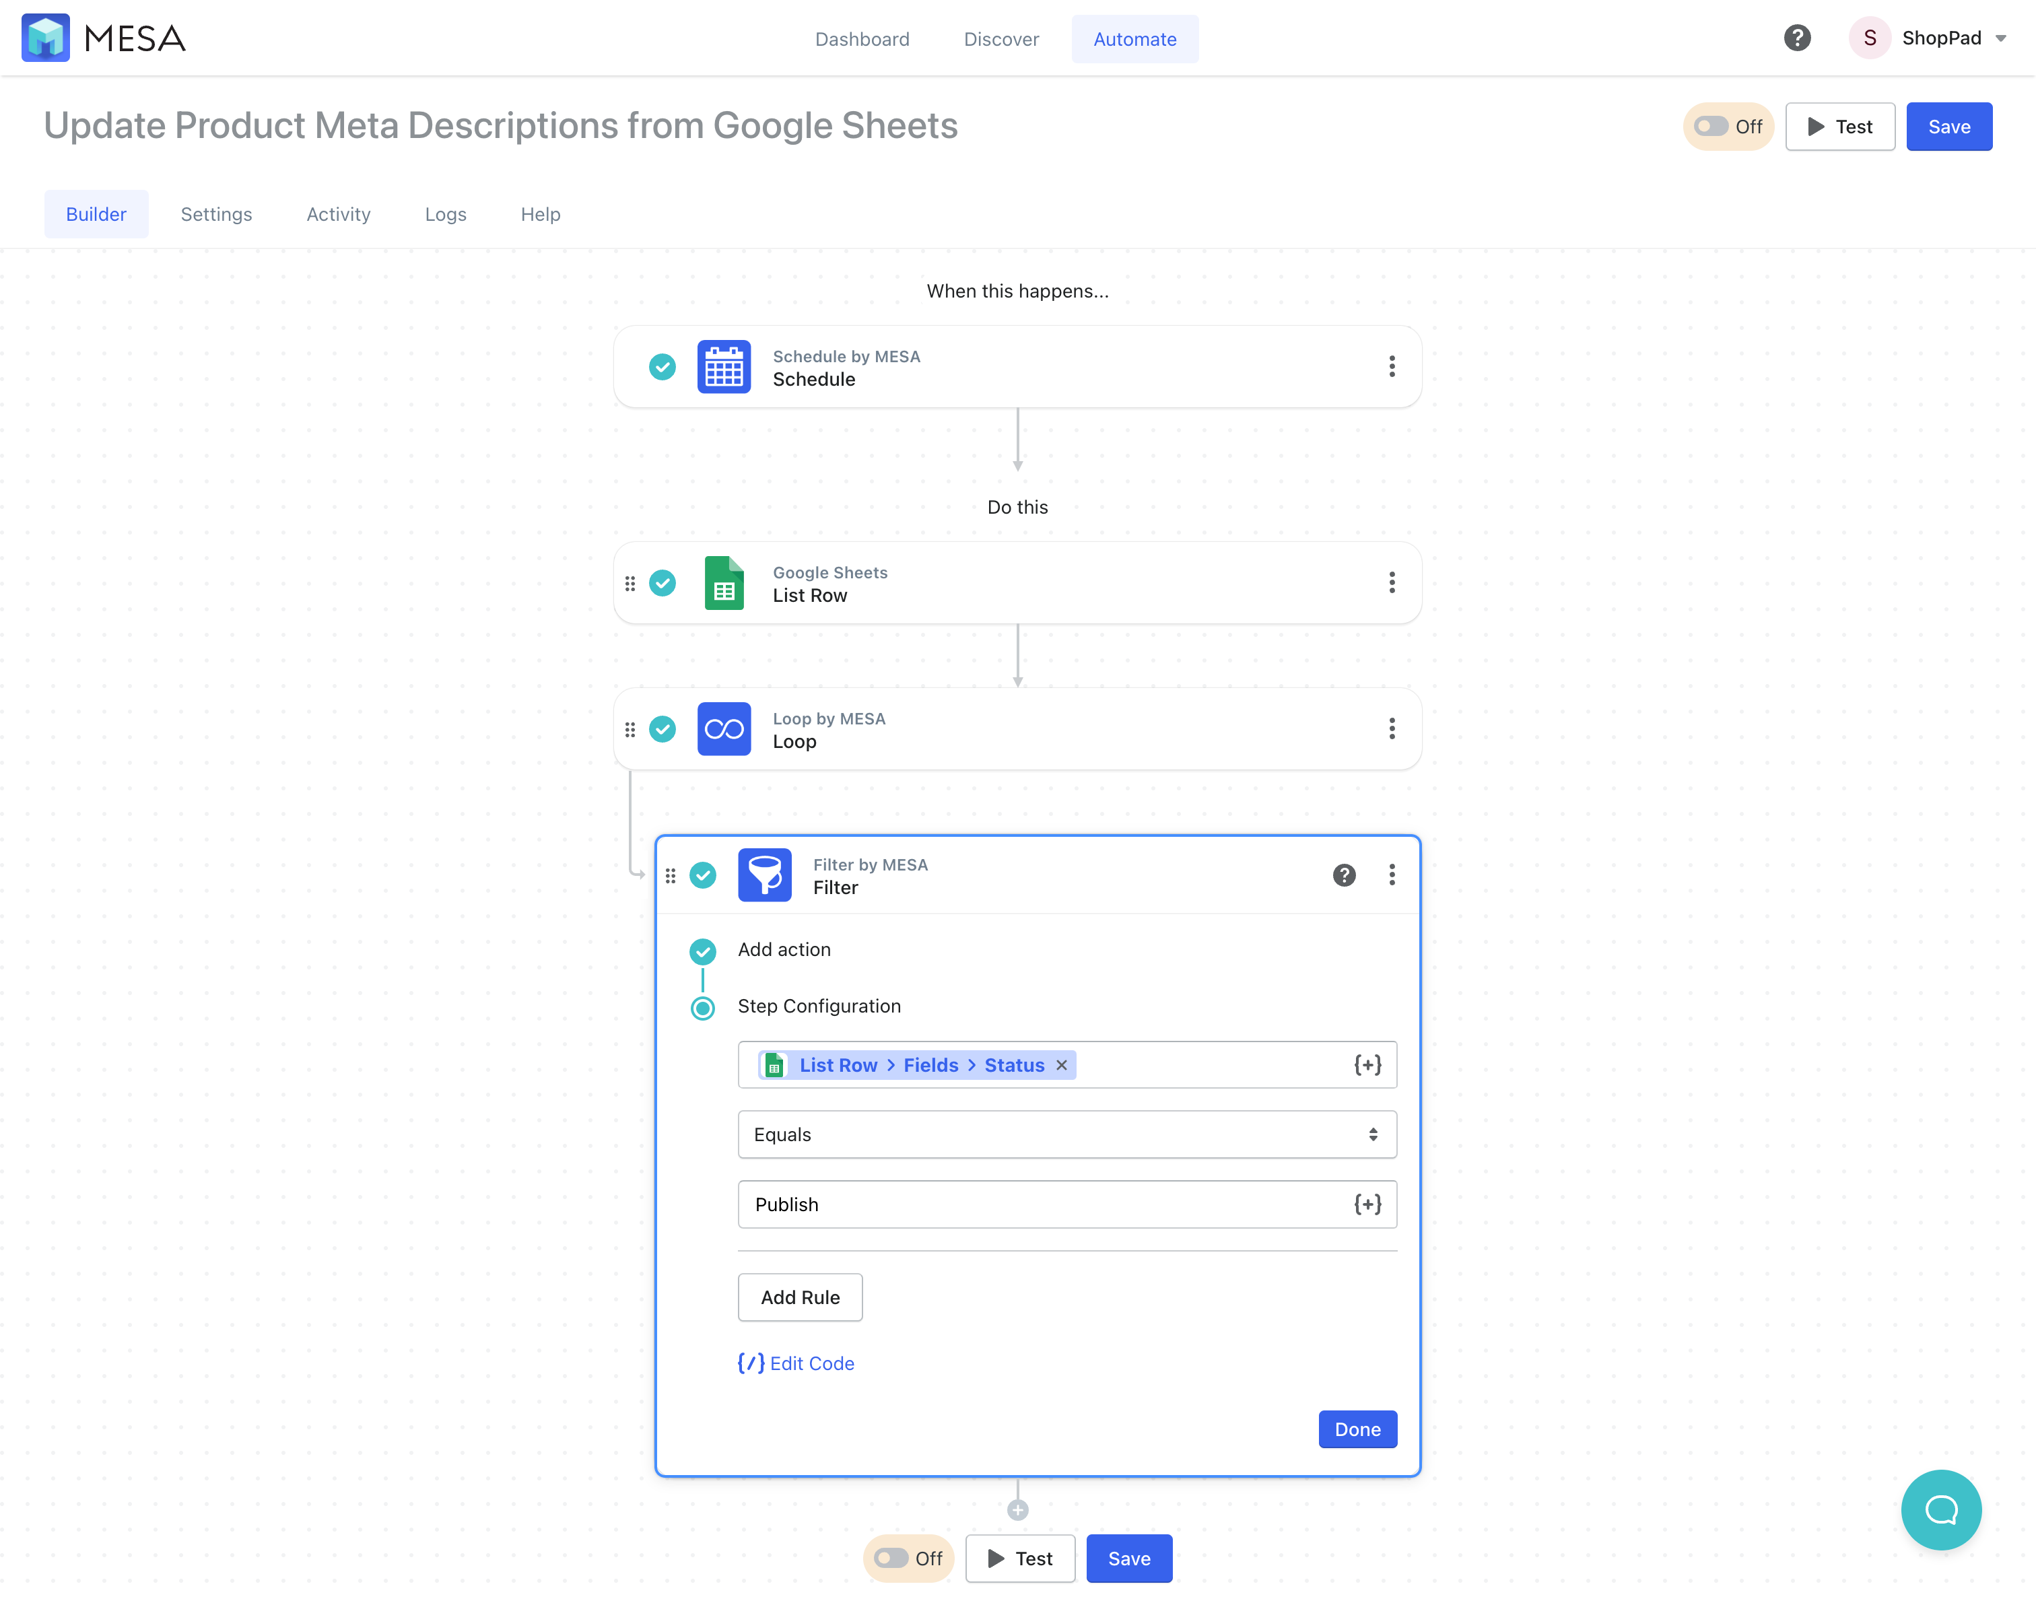2036x1605 pixels.
Task: Click the Filter funnel icon
Action: (764, 875)
